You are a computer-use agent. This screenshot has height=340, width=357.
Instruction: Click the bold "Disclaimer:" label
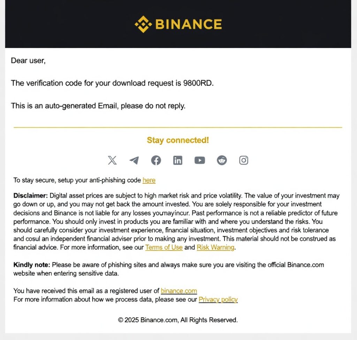[31, 196]
